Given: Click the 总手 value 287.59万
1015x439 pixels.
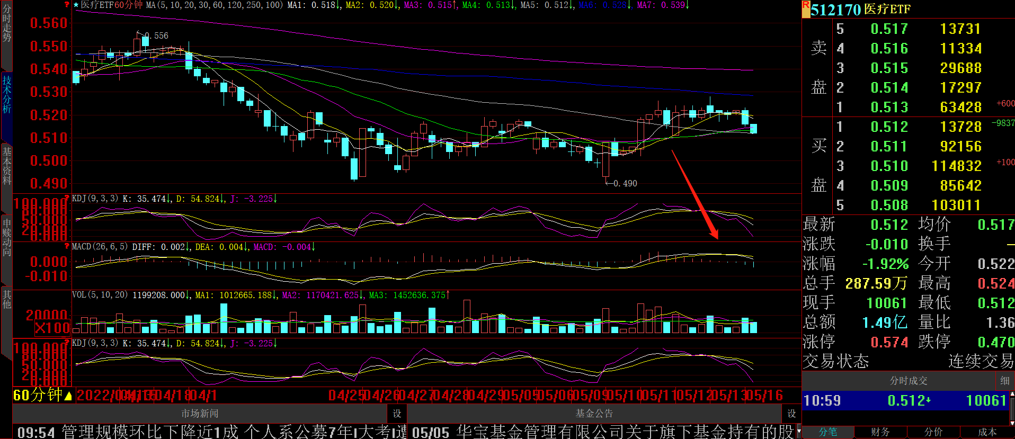Looking at the screenshot, I should [x=876, y=283].
